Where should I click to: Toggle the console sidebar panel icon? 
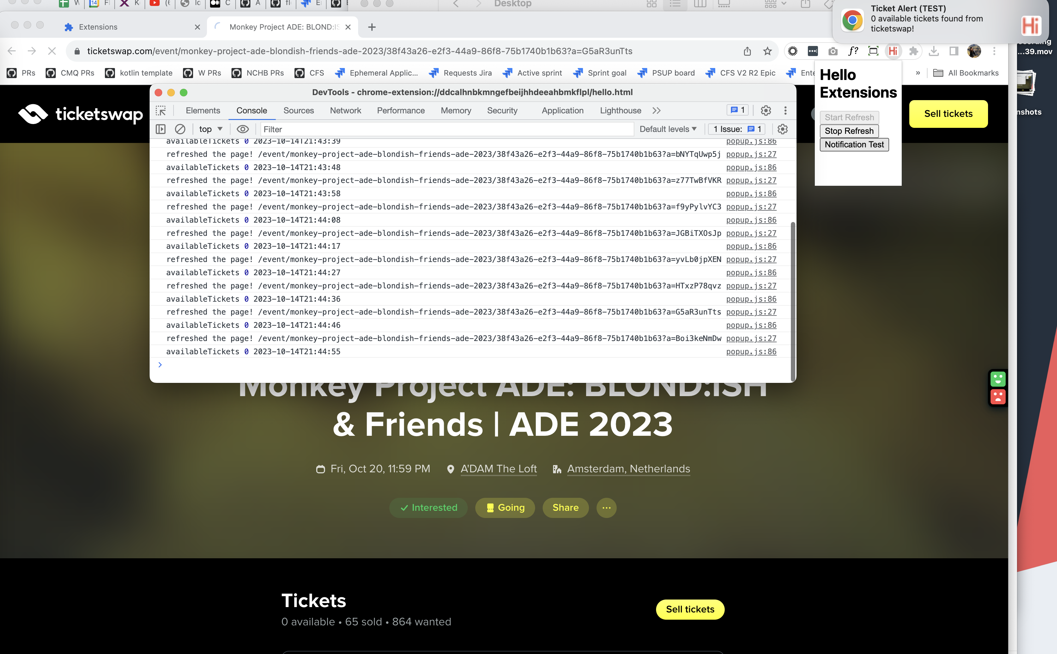161,129
